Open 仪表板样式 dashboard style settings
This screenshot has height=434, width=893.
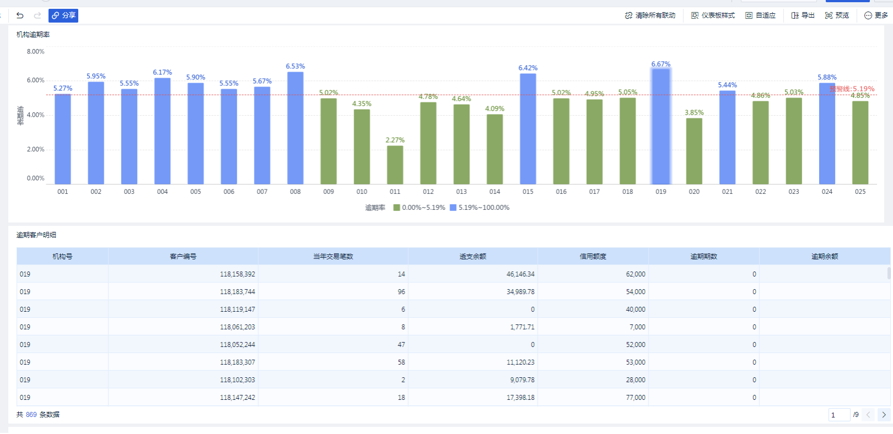tap(713, 15)
